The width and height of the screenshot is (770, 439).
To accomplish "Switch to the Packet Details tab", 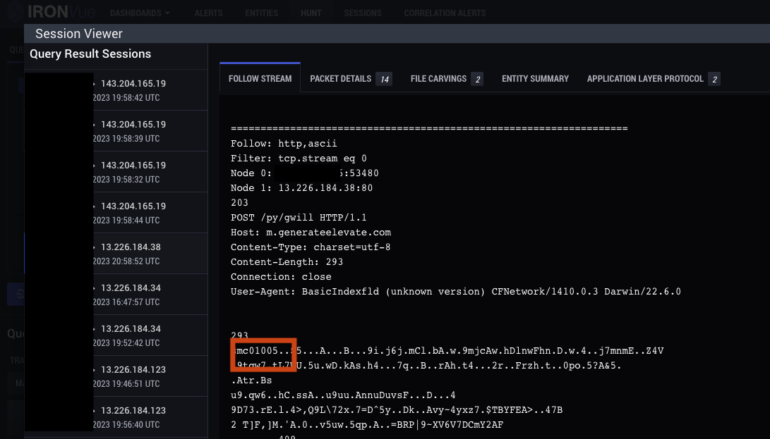I will point(351,78).
